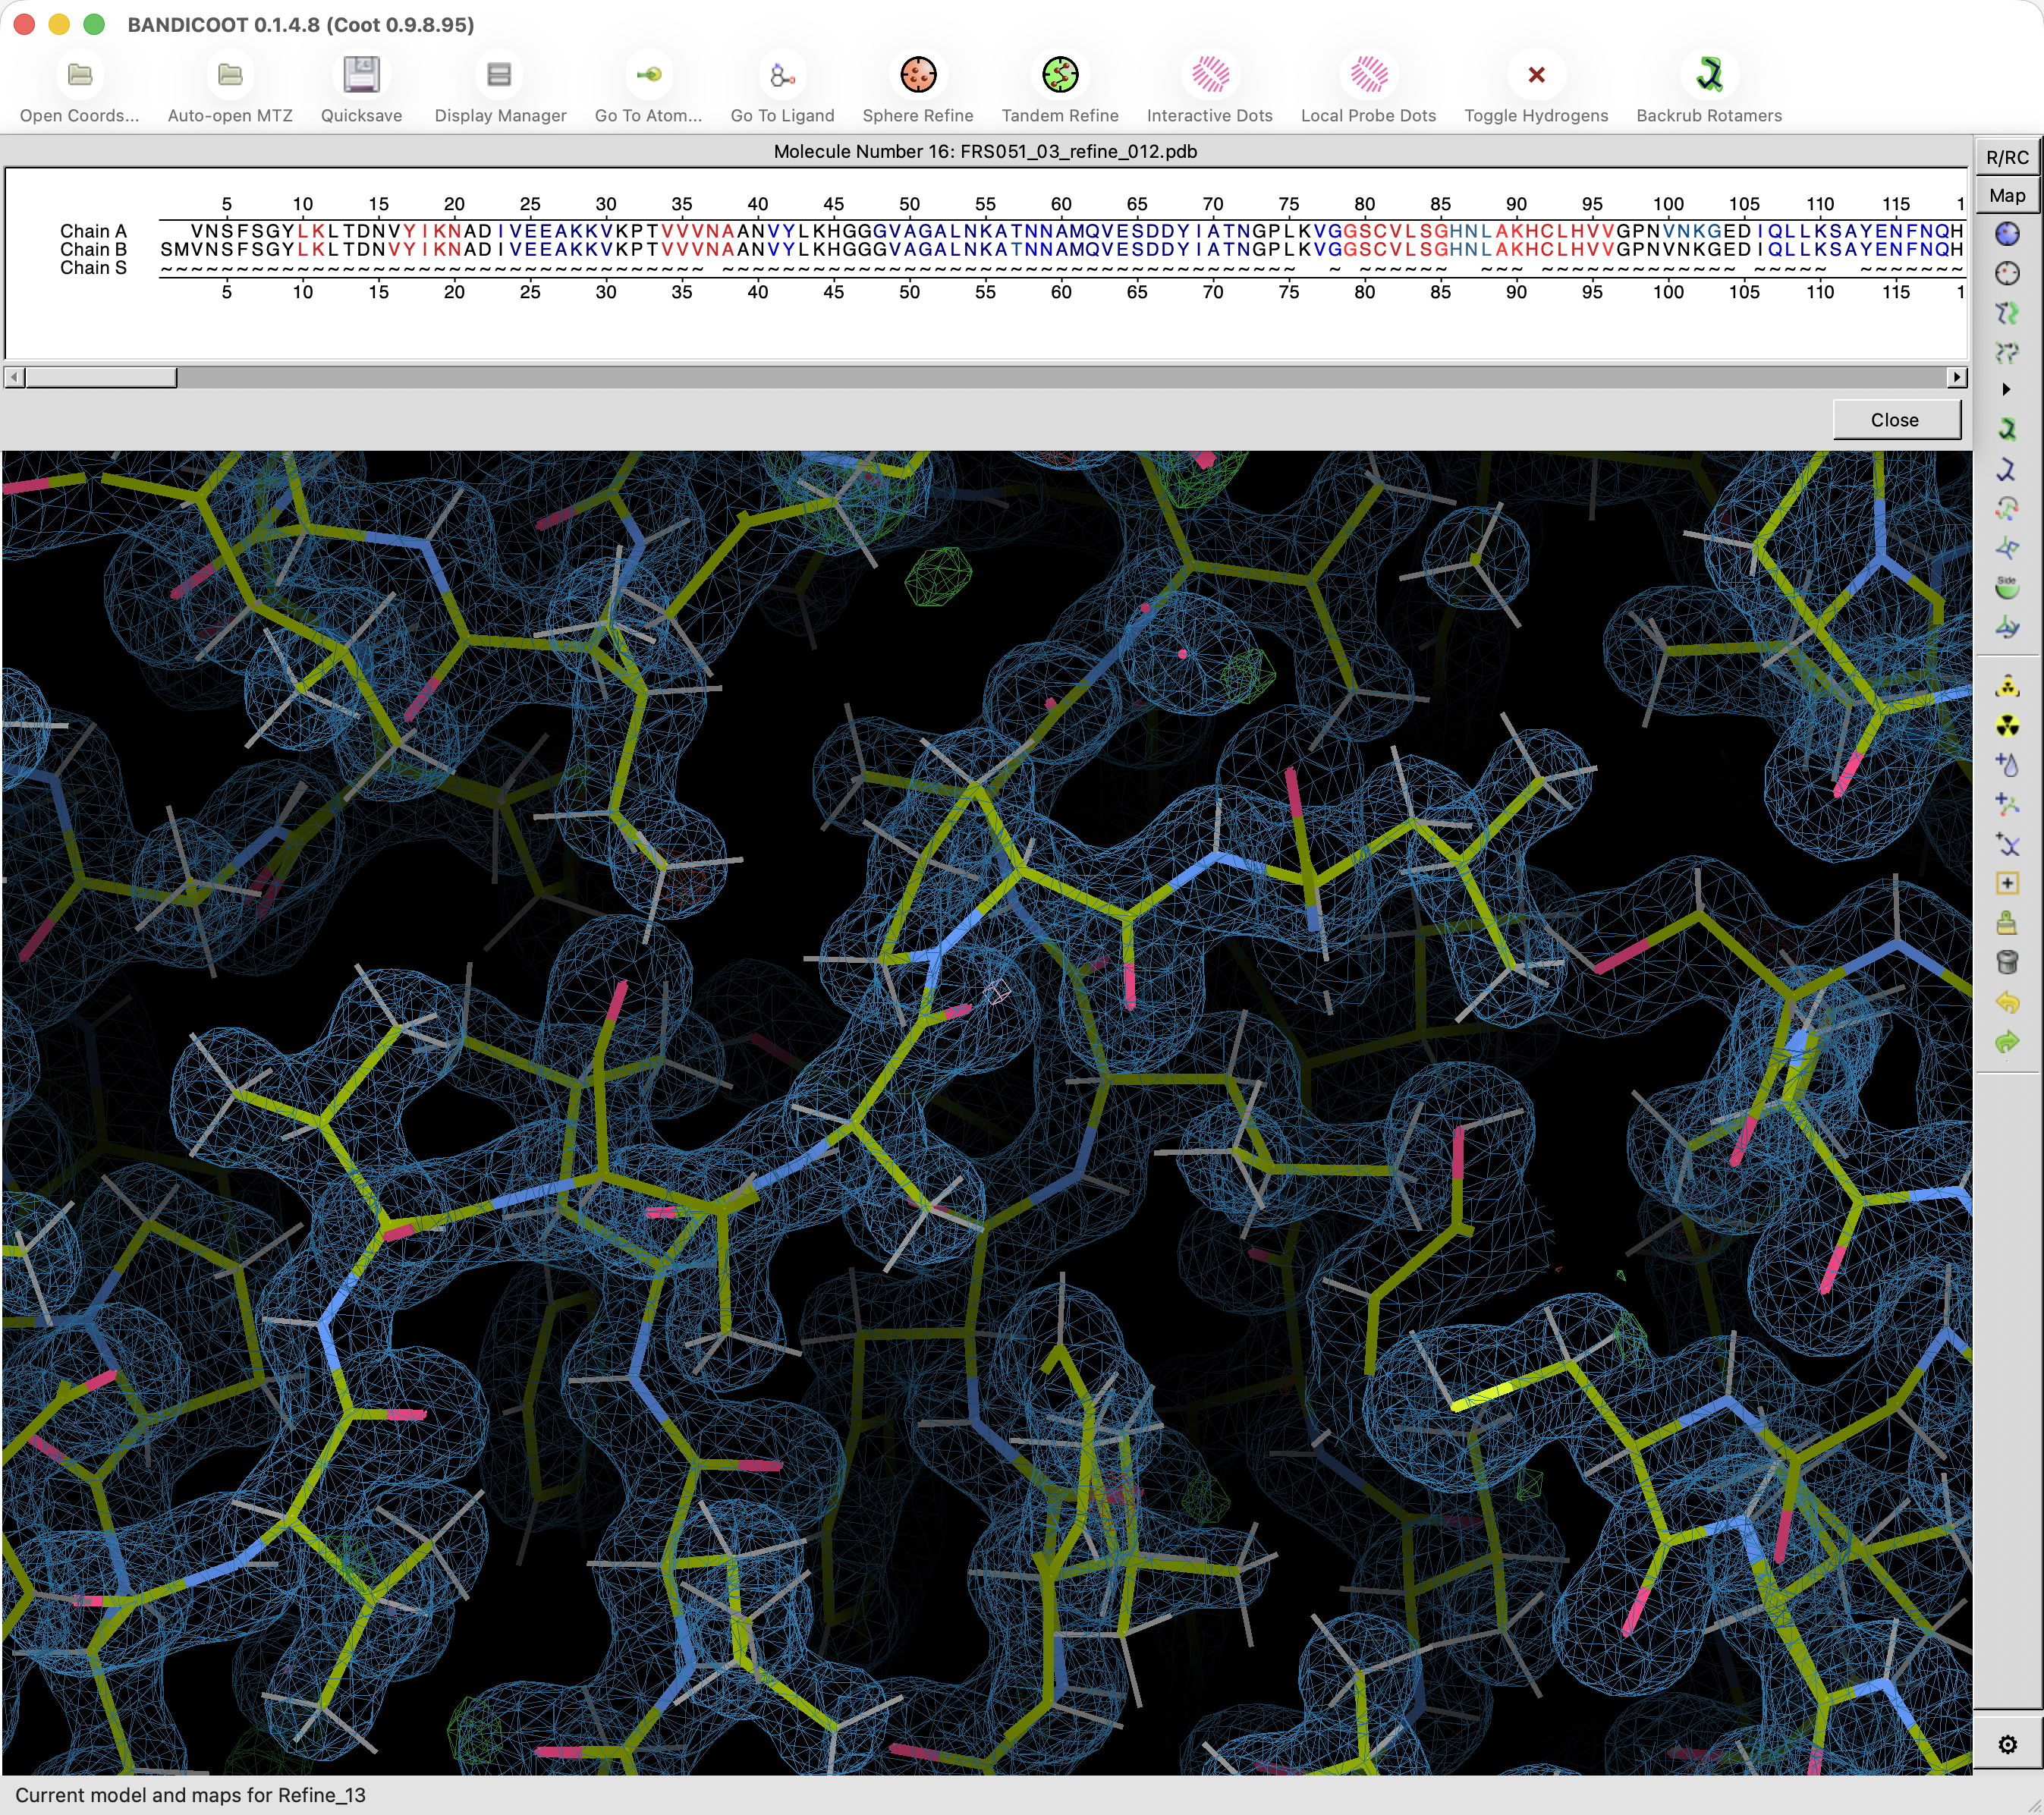
Task: Select Regularize Zone tool
Action: 2007,273
